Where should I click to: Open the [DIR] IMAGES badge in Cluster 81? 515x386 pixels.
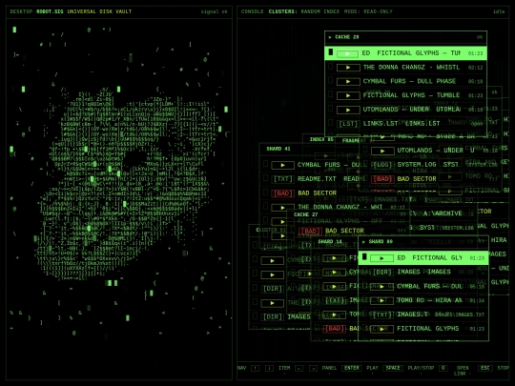click(x=273, y=317)
